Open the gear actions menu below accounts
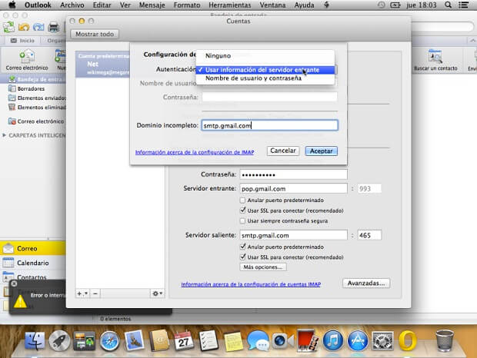This screenshot has width=477, height=358. coord(157,293)
